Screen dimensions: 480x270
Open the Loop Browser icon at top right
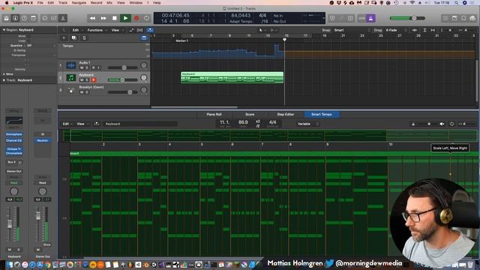tap(463, 18)
